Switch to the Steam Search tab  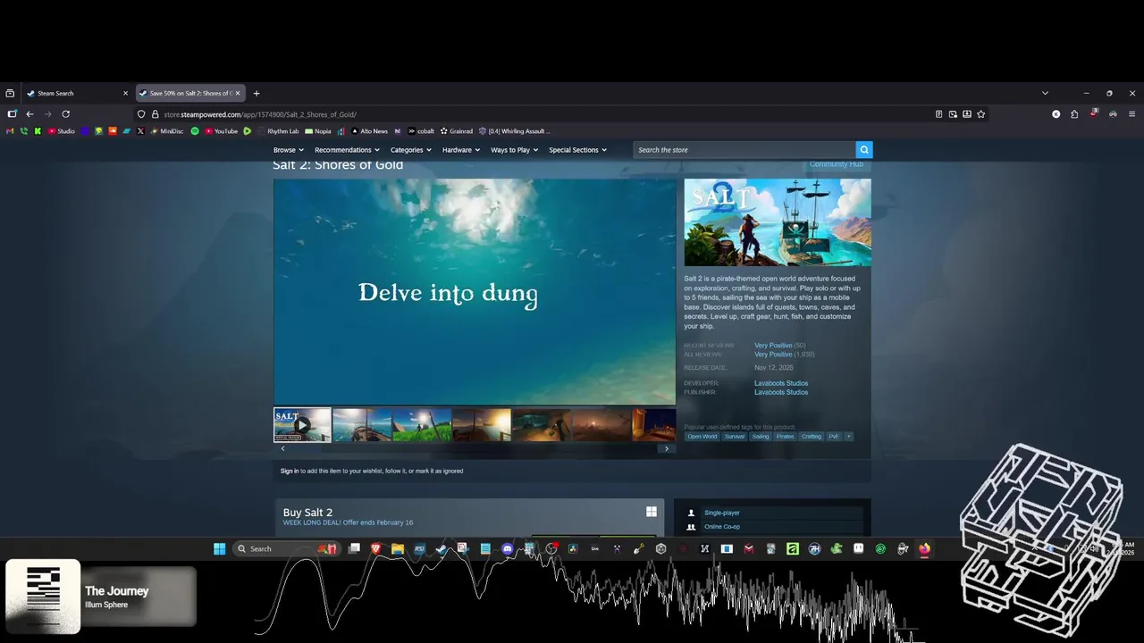click(x=77, y=93)
